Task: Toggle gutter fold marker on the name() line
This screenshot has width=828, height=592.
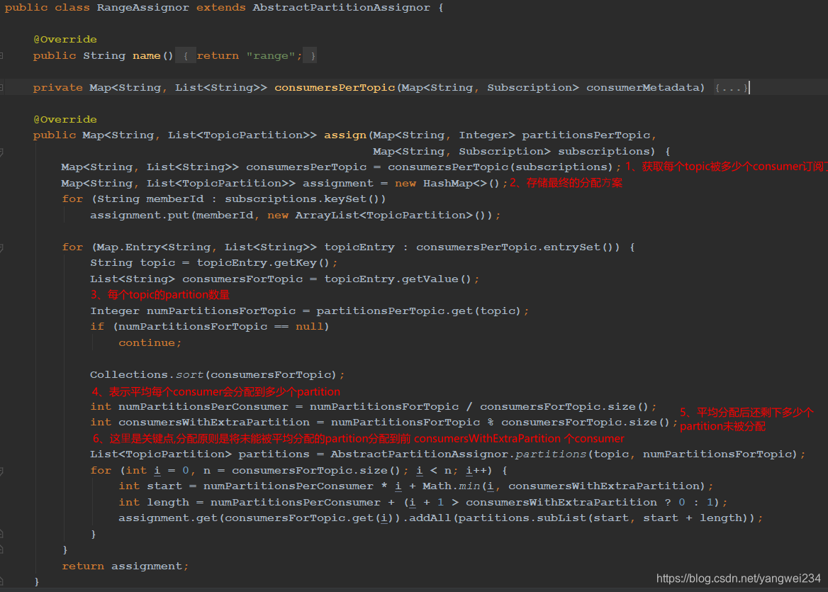Action: tap(1, 56)
